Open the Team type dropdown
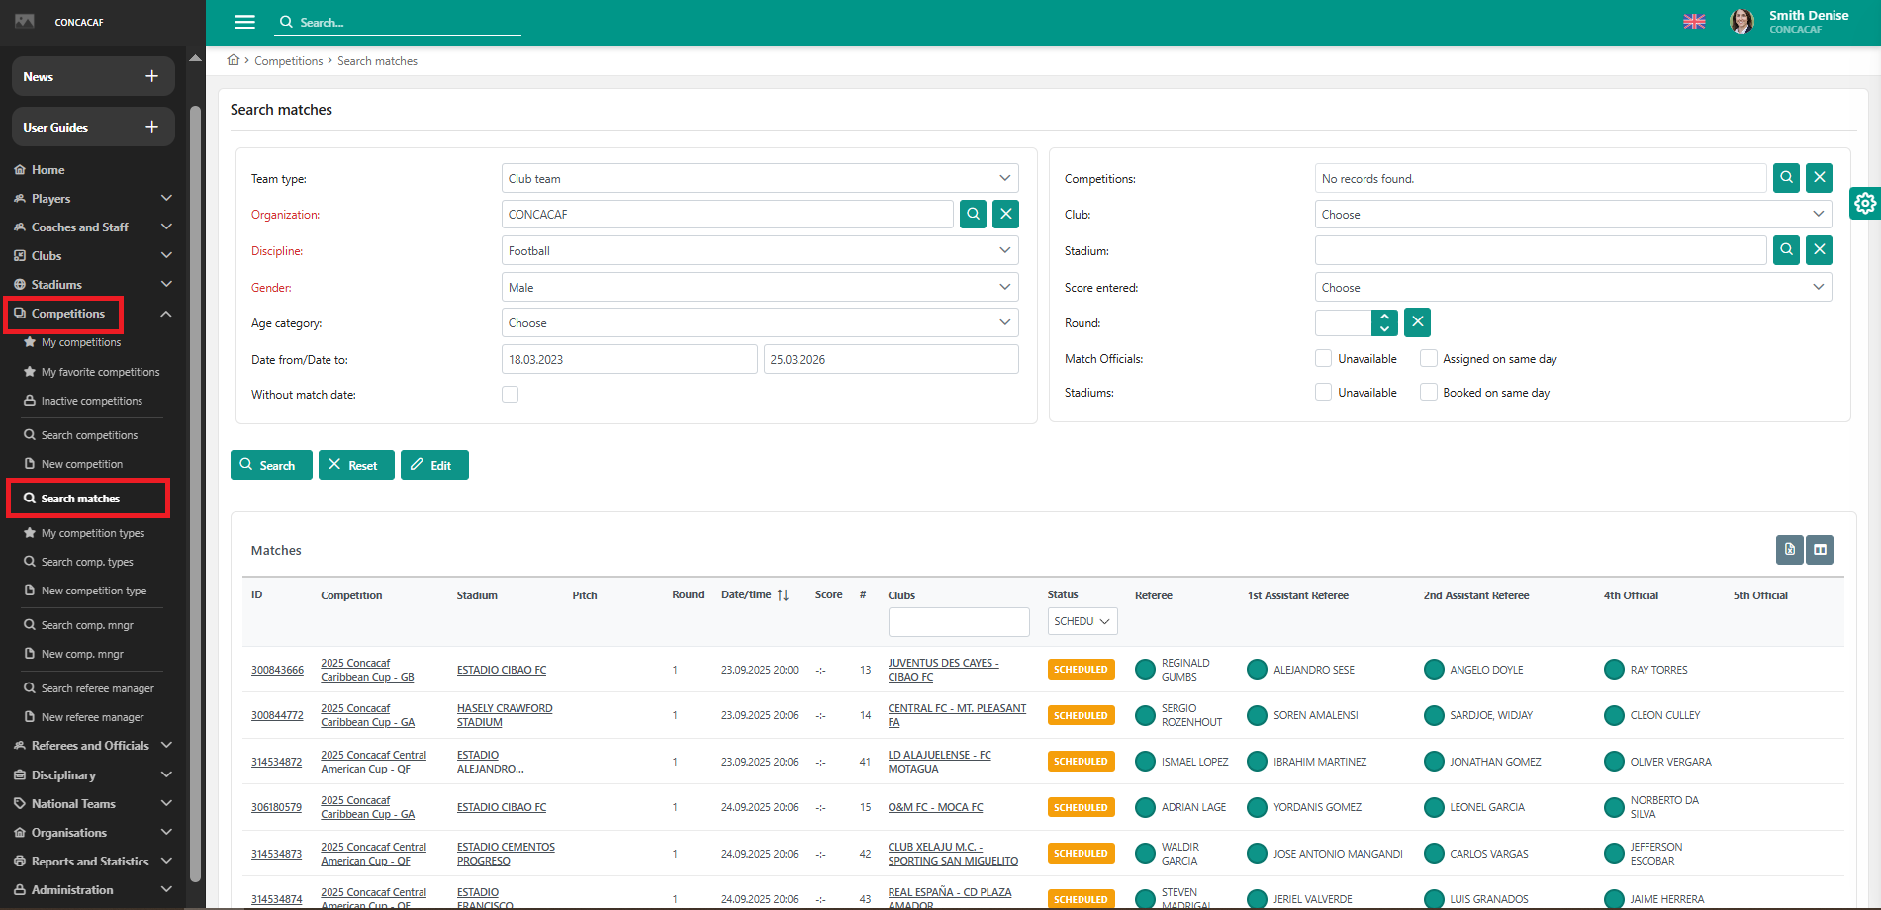The height and width of the screenshot is (910, 1881). [x=759, y=179]
